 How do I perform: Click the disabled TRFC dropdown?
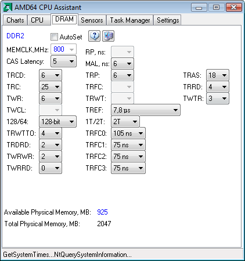click(123, 87)
